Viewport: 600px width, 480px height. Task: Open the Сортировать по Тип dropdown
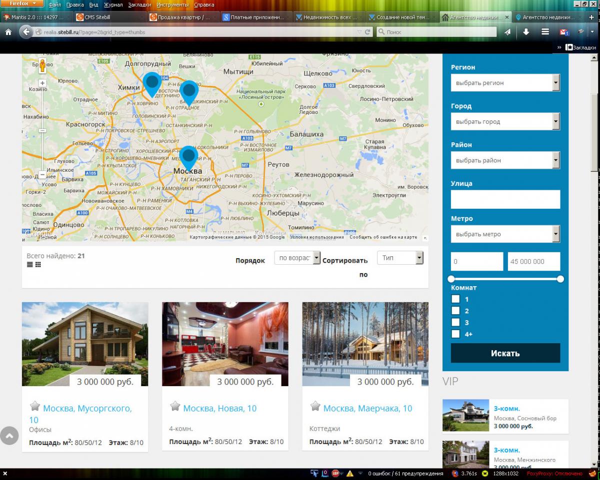[x=400, y=258]
